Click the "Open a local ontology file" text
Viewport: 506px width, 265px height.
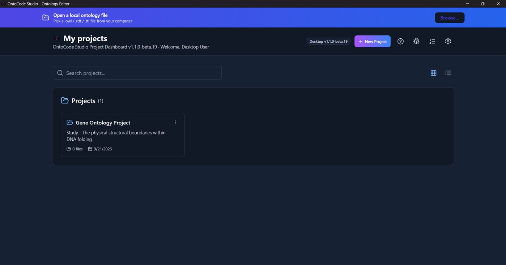coord(80,15)
